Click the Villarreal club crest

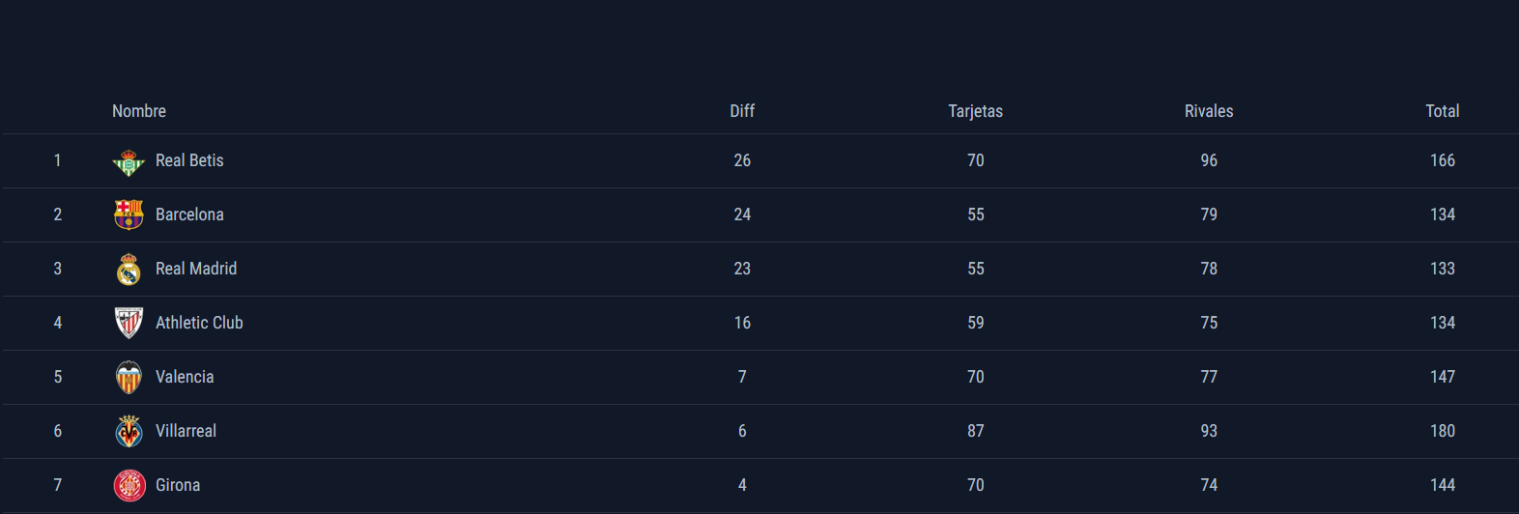pyautogui.click(x=129, y=431)
